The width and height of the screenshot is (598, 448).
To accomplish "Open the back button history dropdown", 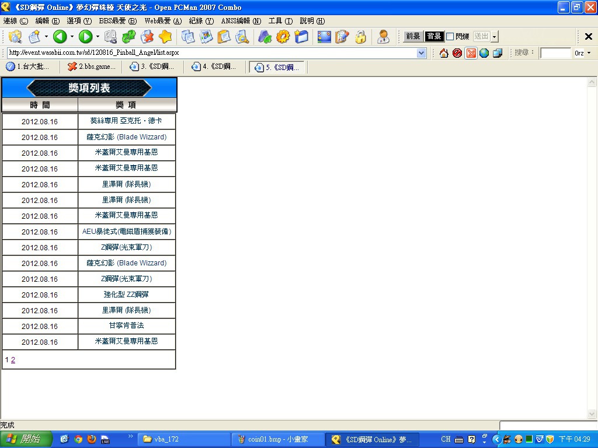I will 72,37.
